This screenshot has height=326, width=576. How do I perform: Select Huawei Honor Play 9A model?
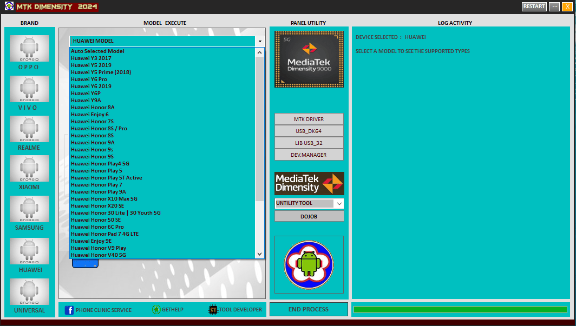pos(162,192)
